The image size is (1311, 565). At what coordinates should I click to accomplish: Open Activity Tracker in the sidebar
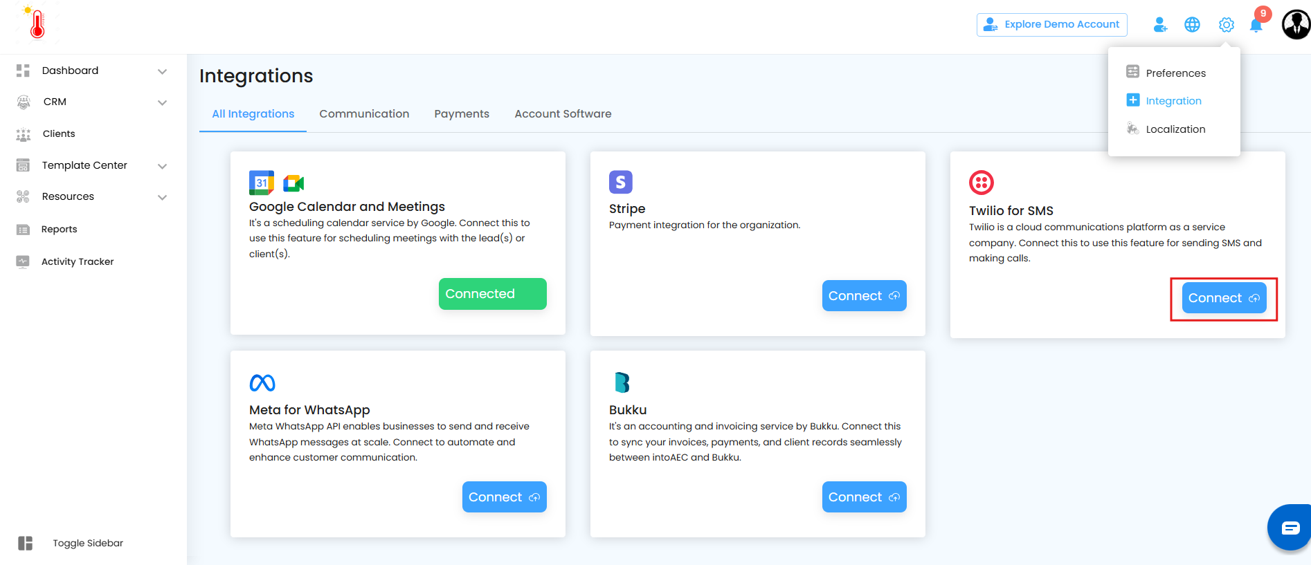(x=78, y=261)
